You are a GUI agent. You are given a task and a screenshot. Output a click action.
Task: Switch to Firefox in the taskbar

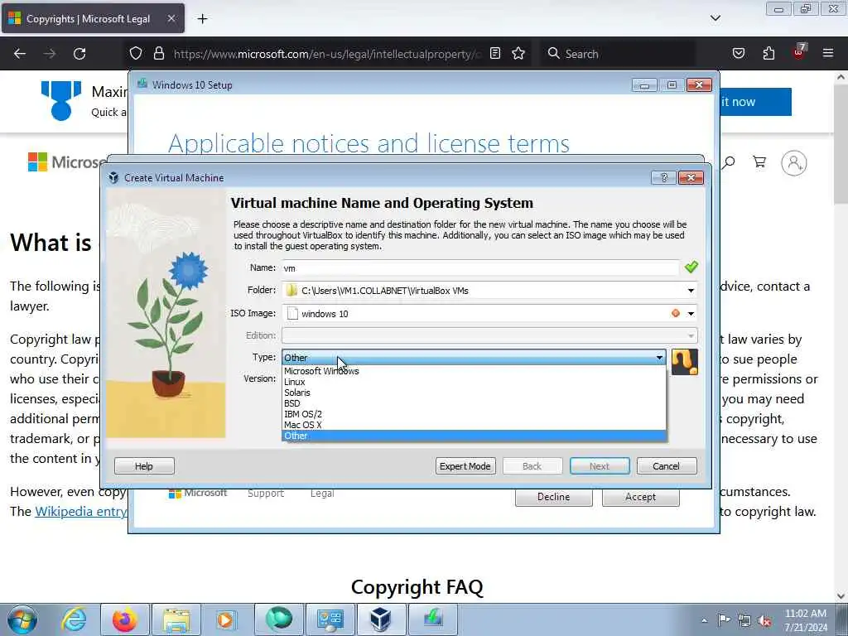coord(124,619)
